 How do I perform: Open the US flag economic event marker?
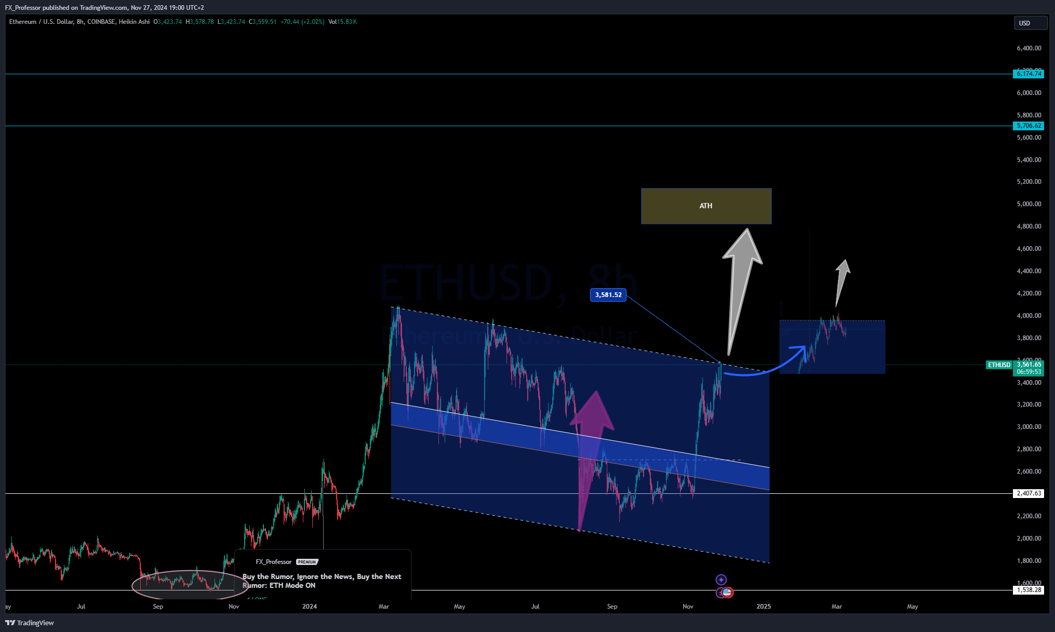727,593
